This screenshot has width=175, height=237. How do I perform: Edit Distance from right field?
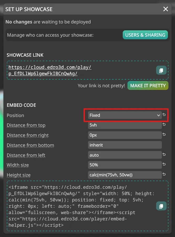click(125, 135)
